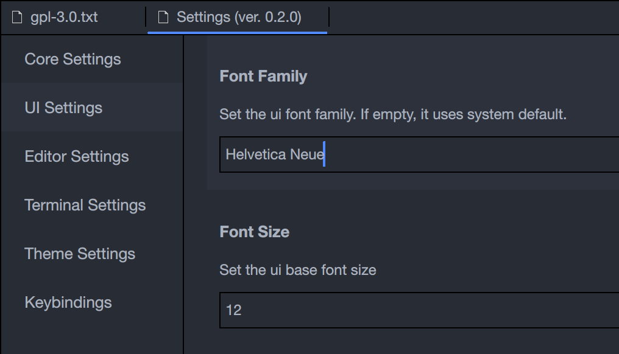Open Theme Settings section
This screenshot has width=619, height=354.
coord(79,254)
